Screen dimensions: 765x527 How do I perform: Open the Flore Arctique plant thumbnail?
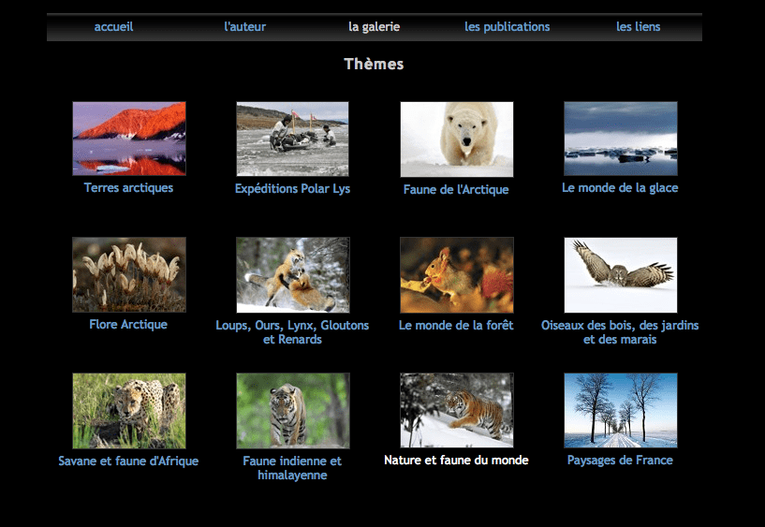[x=129, y=274]
